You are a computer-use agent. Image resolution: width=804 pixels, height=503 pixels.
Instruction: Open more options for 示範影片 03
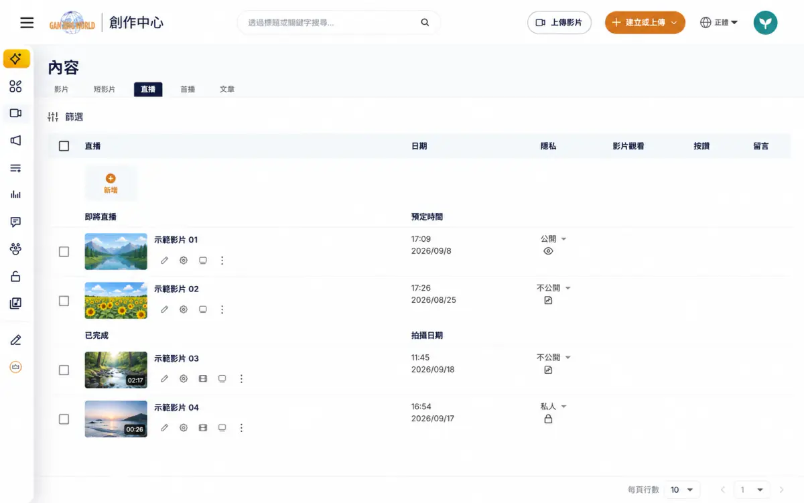coord(242,378)
